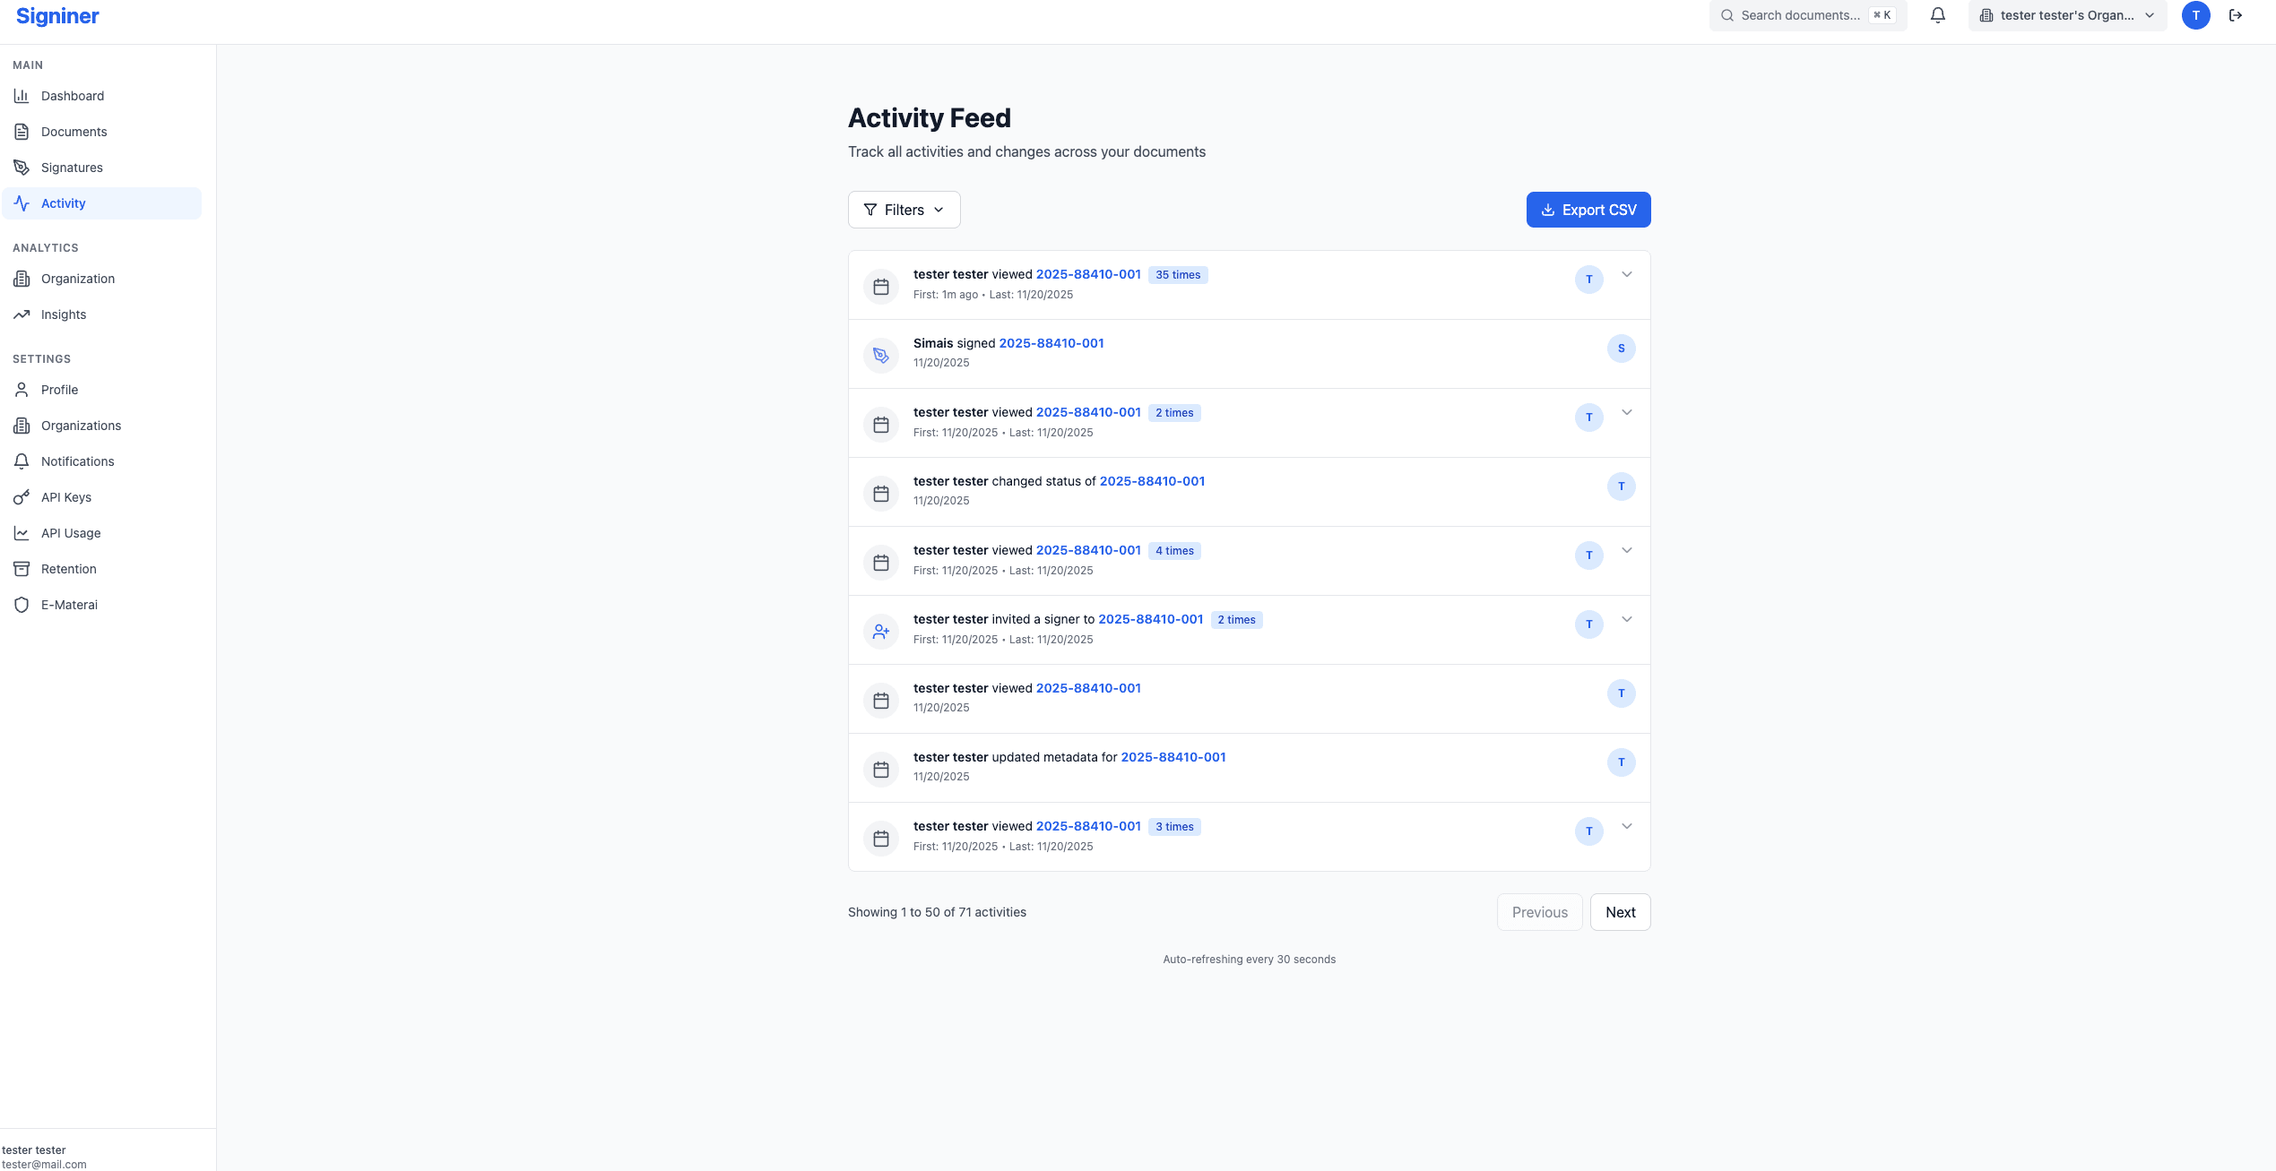Open API Keys settings
The height and width of the screenshot is (1171, 2276).
tap(66, 496)
